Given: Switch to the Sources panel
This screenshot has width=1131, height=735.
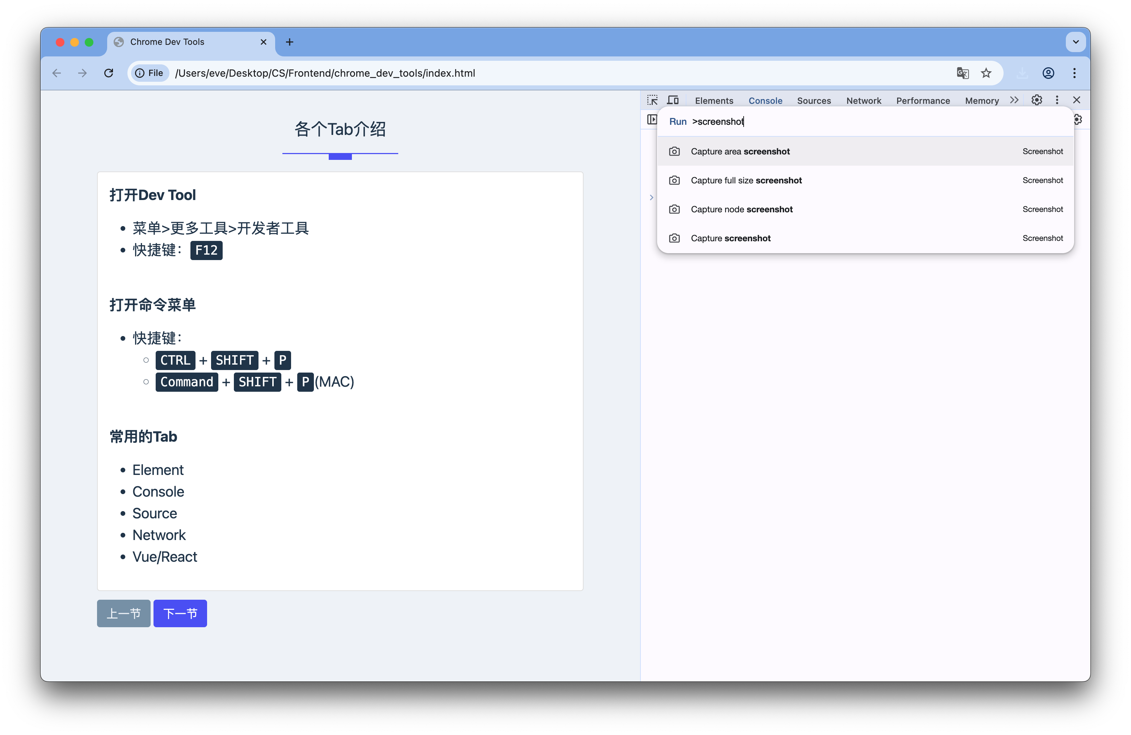Looking at the screenshot, I should (813, 100).
